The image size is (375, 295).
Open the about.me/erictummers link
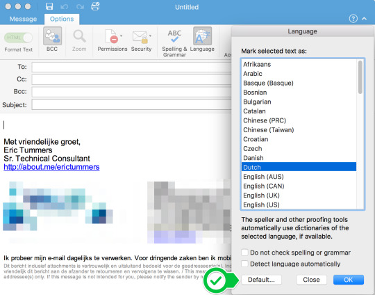coord(51,167)
